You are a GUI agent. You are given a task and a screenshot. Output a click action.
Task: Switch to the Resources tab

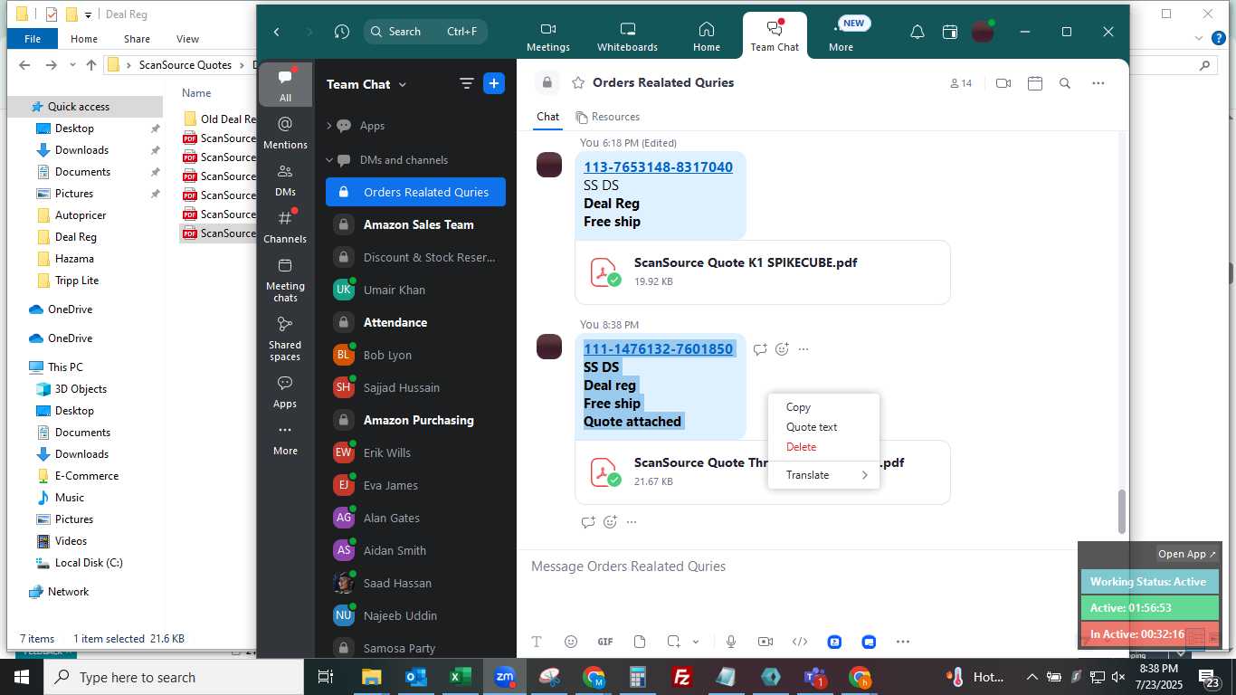(x=608, y=117)
